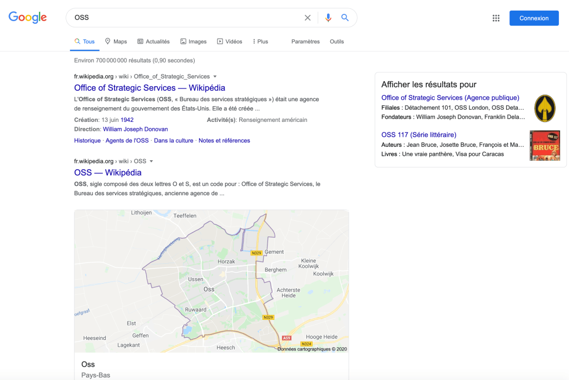Open the Paramètres menu
The image size is (569, 380).
[305, 41]
